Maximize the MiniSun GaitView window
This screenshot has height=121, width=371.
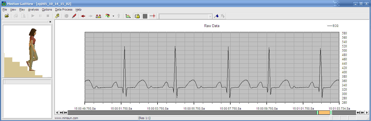(361, 4)
